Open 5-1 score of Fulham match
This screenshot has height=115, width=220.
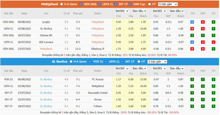pos(66,106)
